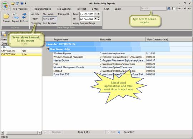Select the CYPRESS-HV Alex user row

coord(21,51)
